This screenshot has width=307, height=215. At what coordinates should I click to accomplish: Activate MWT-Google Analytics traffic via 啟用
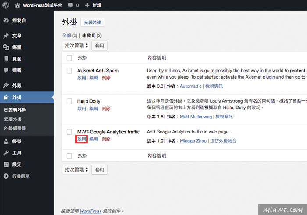coord(82,139)
